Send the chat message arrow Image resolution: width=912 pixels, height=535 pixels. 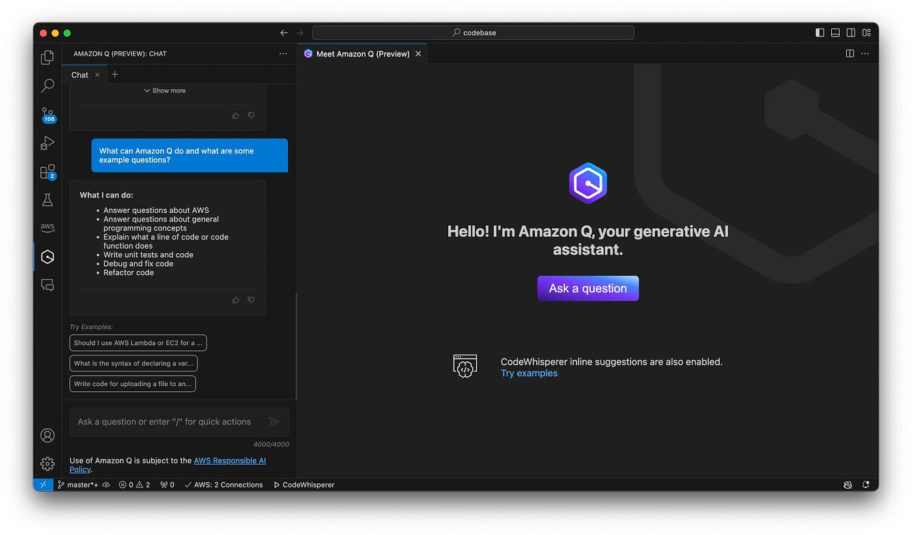pyautogui.click(x=274, y=422)
